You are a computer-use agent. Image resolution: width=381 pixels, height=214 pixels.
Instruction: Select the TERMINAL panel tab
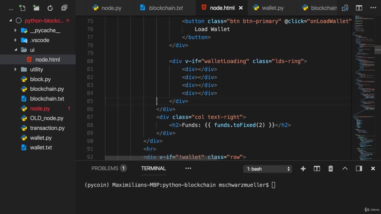153,168
